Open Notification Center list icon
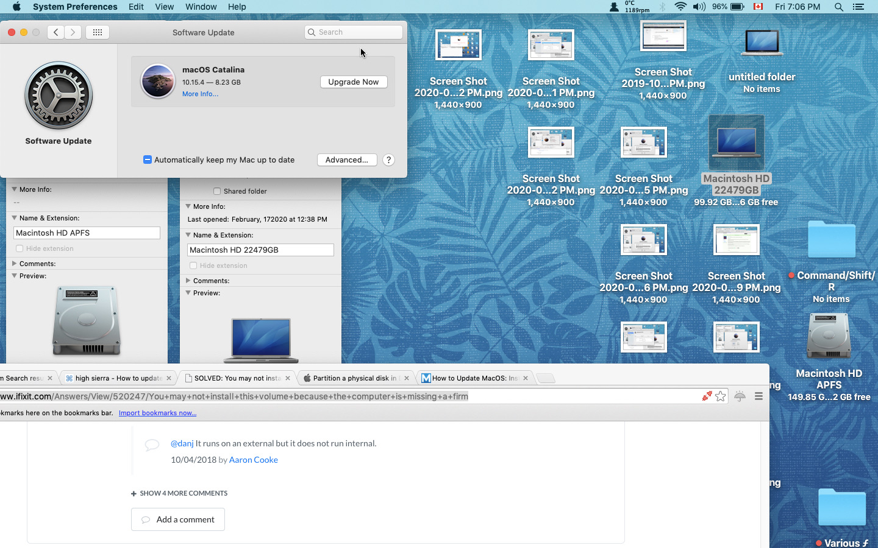The image size is (878, 548). pos(858,7)
